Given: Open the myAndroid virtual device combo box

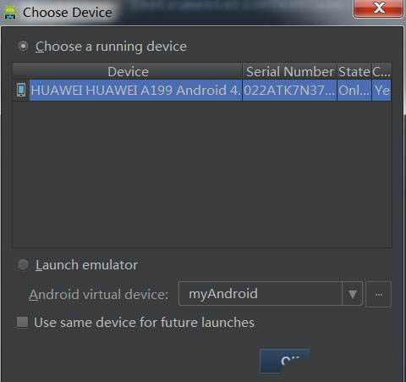Looking at the screenshot, I should [271, 294].
